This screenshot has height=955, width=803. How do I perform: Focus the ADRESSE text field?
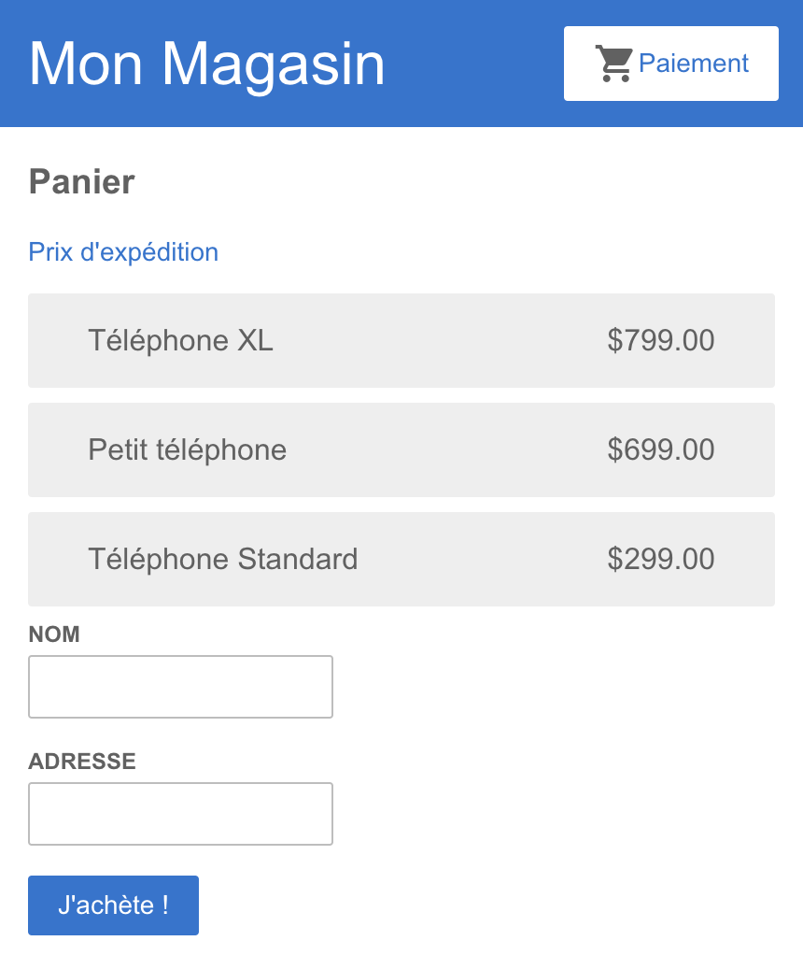click(x=181, y=814)
